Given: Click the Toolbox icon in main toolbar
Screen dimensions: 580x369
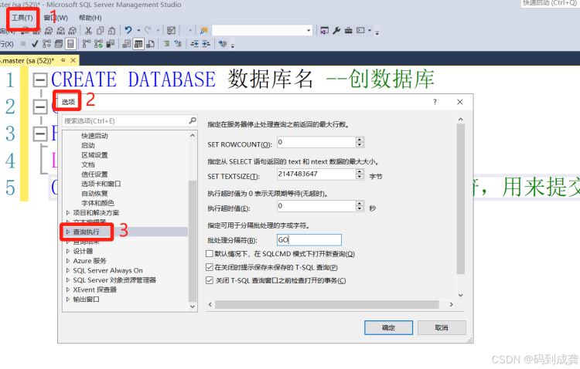Looking at the screenshot, I should 349,30.
